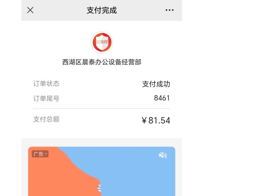Click the divider line above 支付总额
The height and width of the screenshot is (196, 258).
(102, 108)
